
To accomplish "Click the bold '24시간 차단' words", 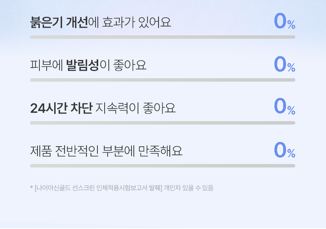I will (x=61, y=108).
